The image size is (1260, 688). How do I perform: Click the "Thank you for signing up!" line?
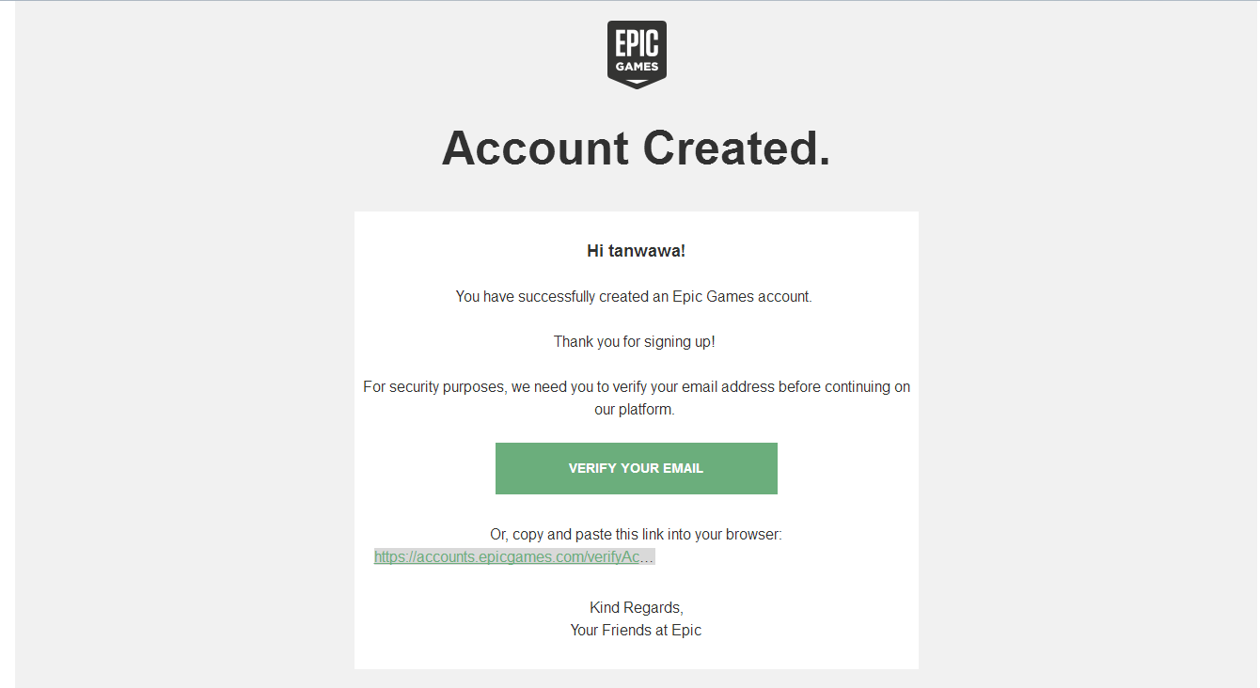click(x=635, y=341)
